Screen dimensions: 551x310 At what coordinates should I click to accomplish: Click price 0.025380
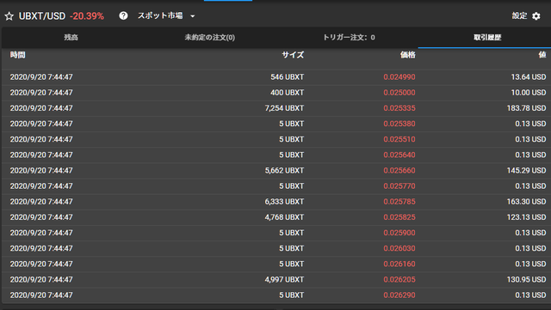tap(399, 124)
